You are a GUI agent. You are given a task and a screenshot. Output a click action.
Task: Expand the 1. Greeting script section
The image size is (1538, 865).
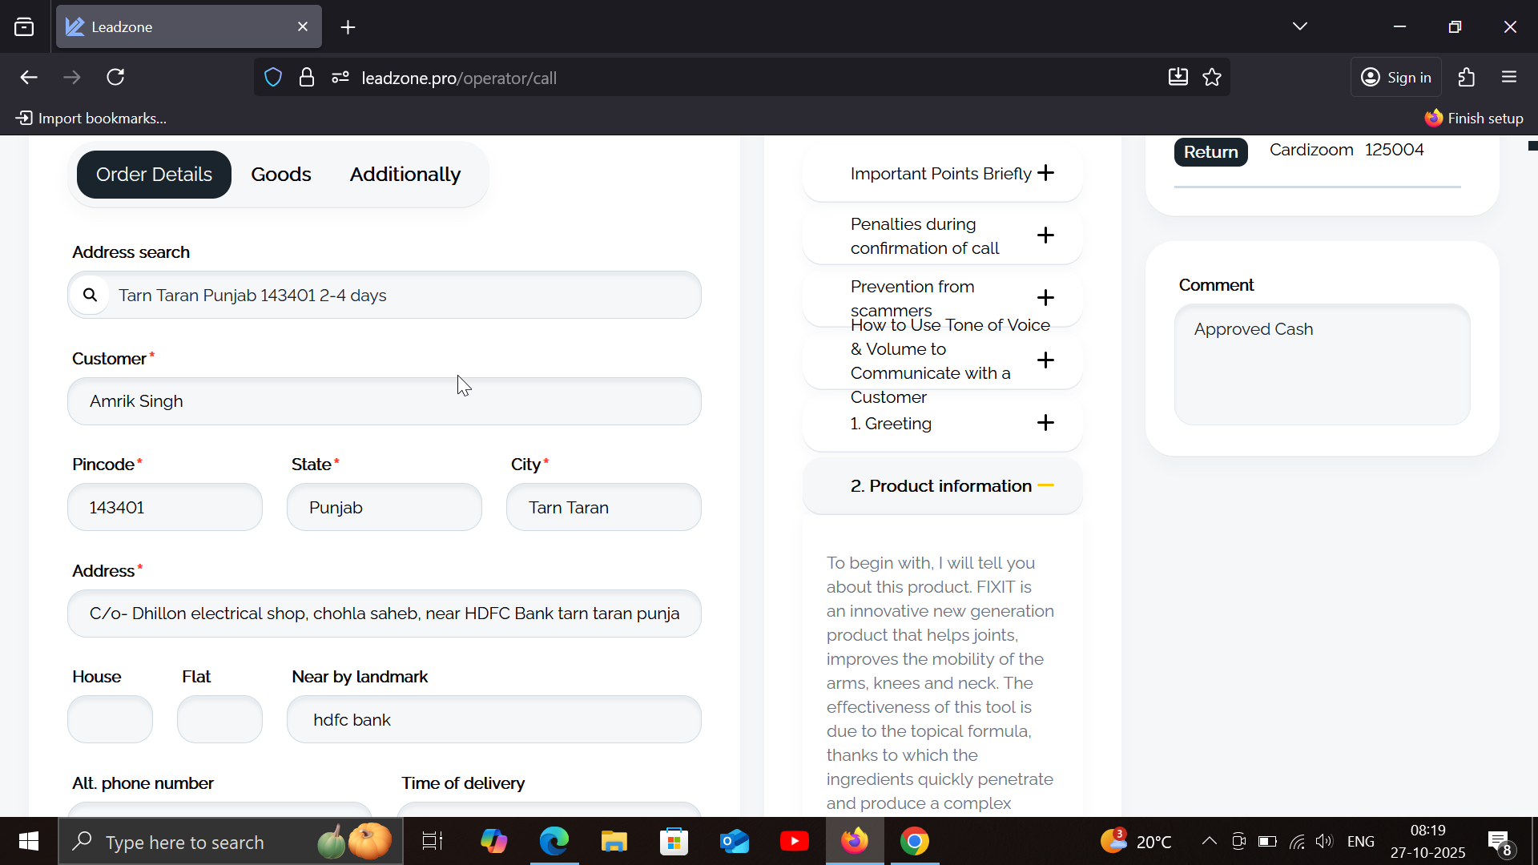click(x=1045, y=423)
